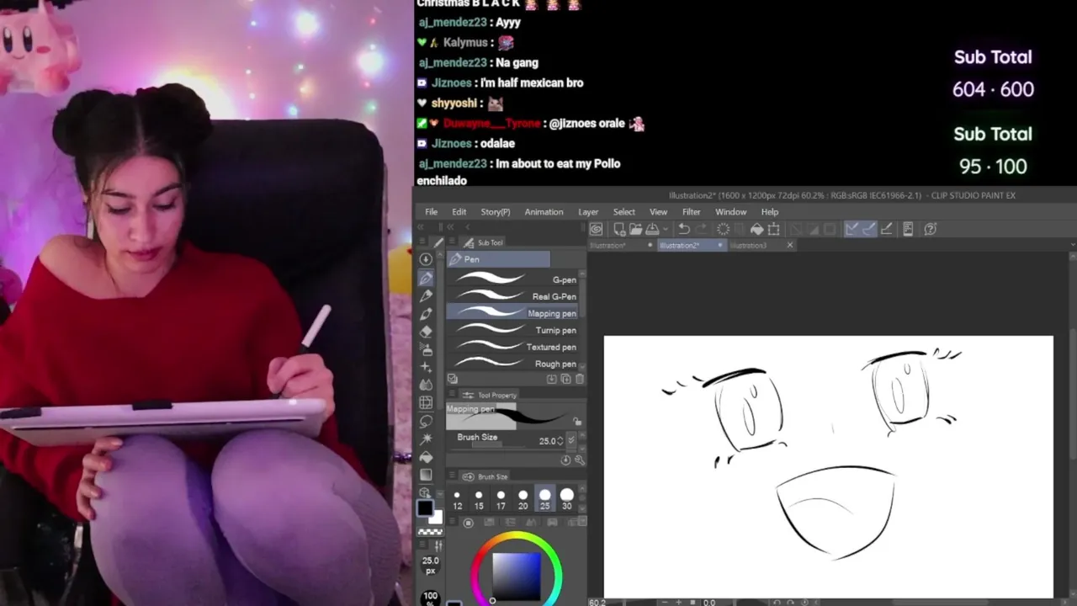Collapse the tool palette double-arrow
The width and height of the screenshot is (1077, 606).
pos(420,227)
